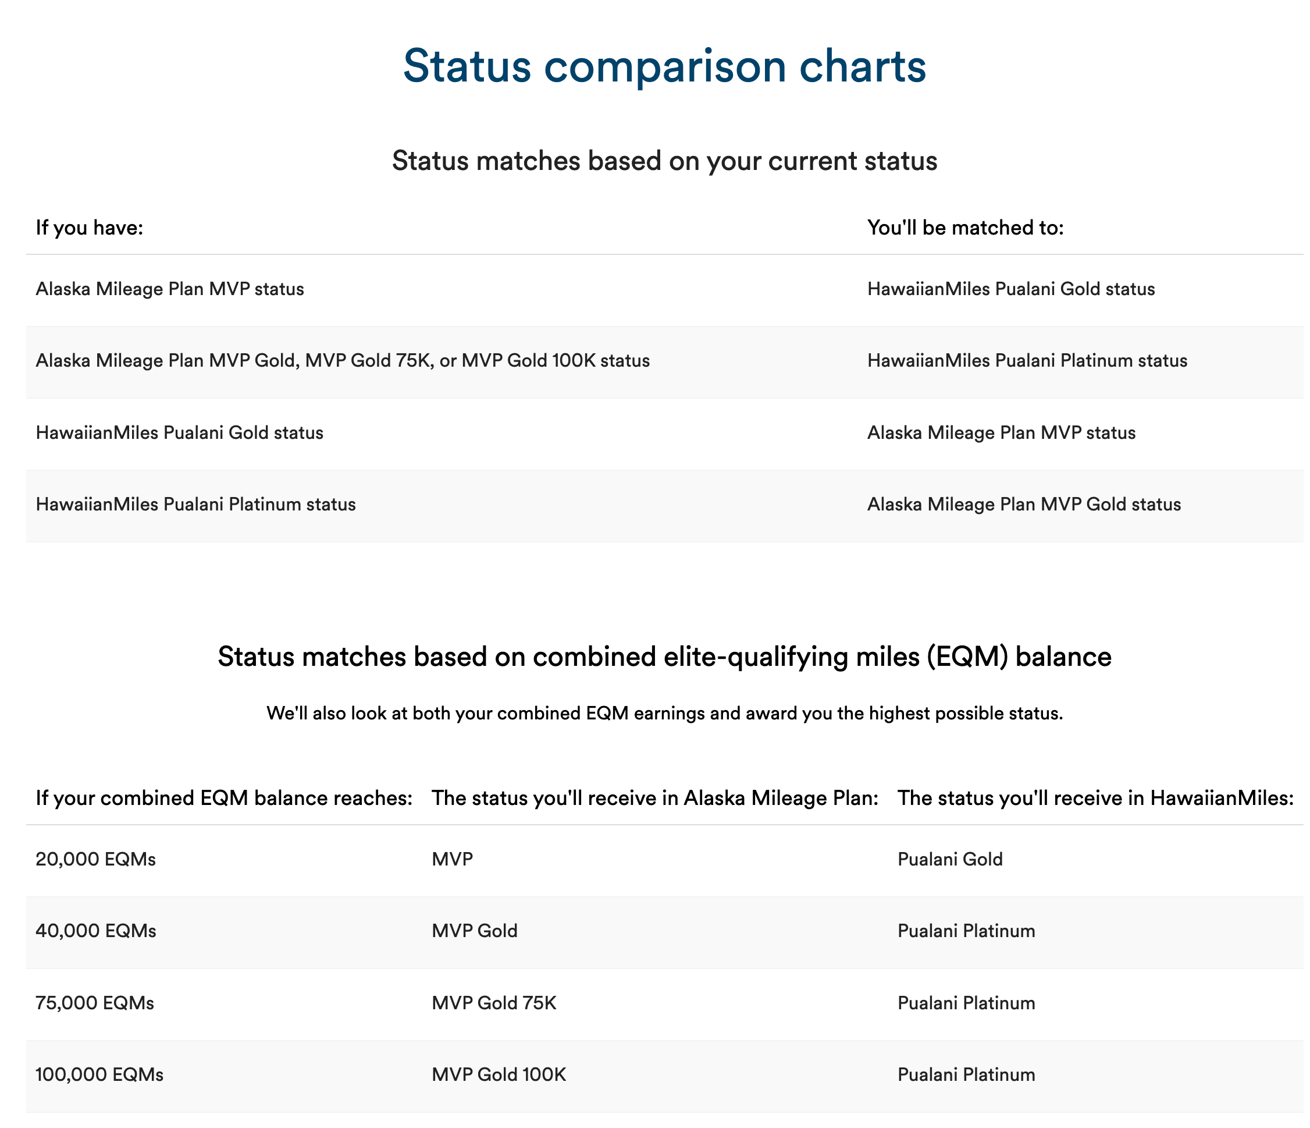This screenshot has width=1310, height=1128.
Task: Click the 'If you have:' column header
Action: [x=89, y=227]
